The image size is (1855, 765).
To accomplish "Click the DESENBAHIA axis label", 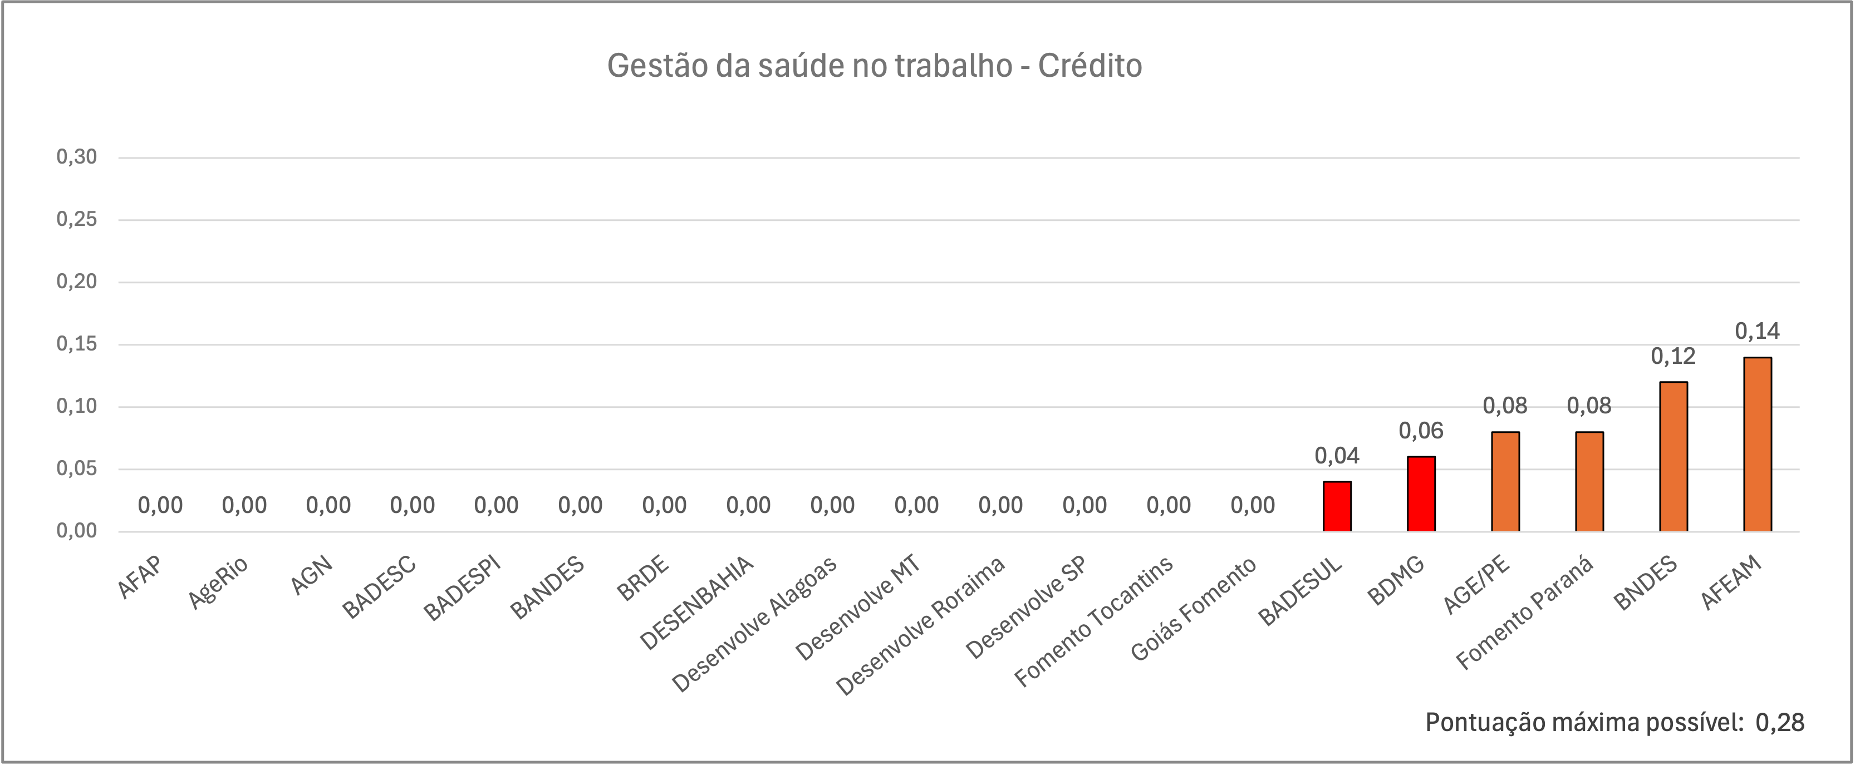I will point(696,603).
